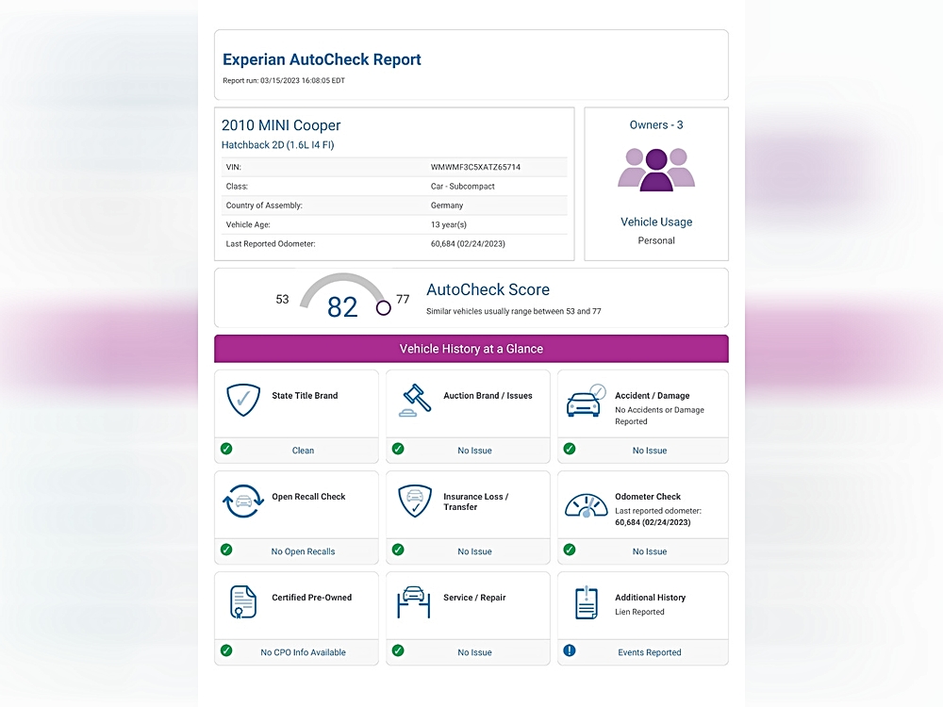This screenshot has width=943, height=707.
Task: Click the Service / Repair car lift icon
Action: (x=415, y=602)
